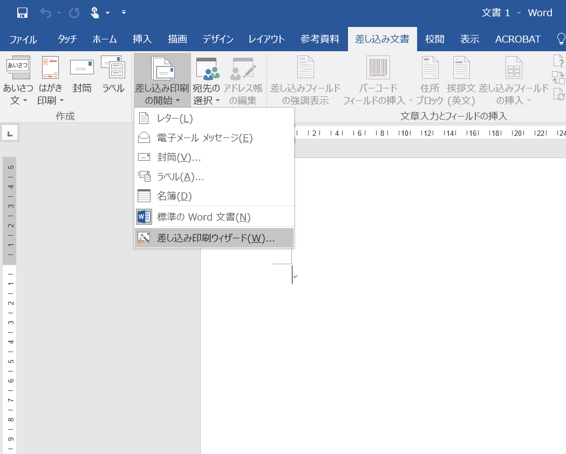
Task: Click the ruler tab selector L button
Action: [x=10, y=134]
